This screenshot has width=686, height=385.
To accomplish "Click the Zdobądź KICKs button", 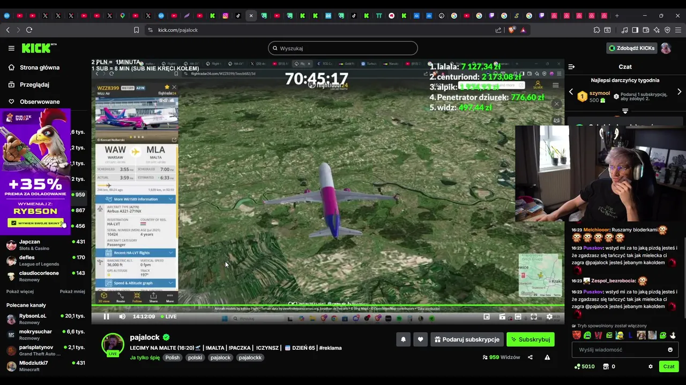I will coord(631,48).
